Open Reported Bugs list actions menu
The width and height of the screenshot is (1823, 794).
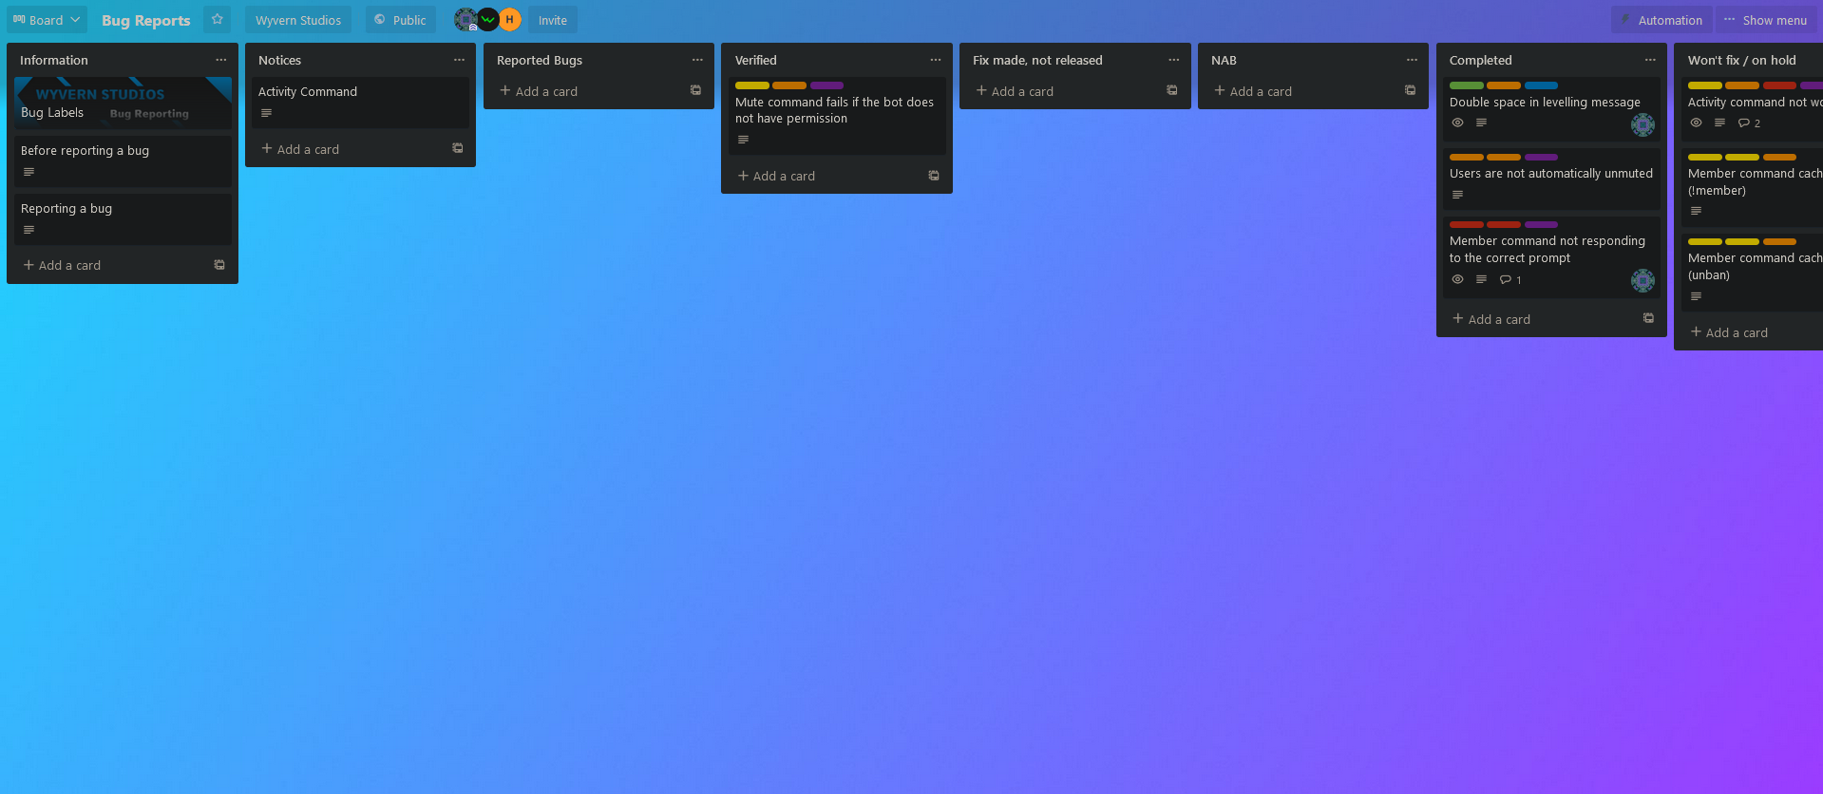point(697,60)
